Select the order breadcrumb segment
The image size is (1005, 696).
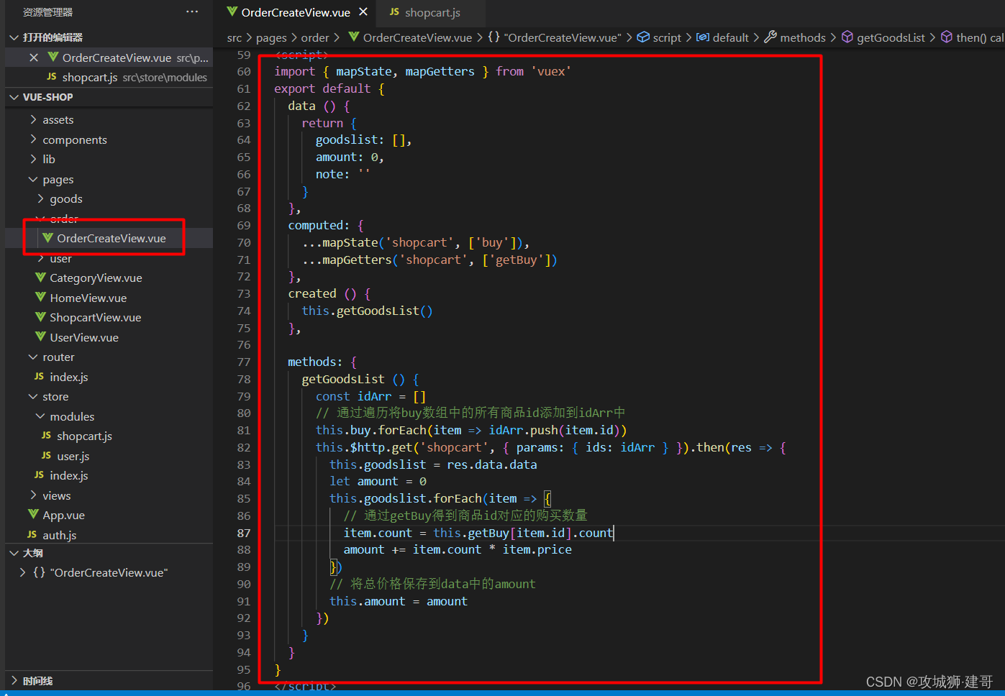pos(315,38)
